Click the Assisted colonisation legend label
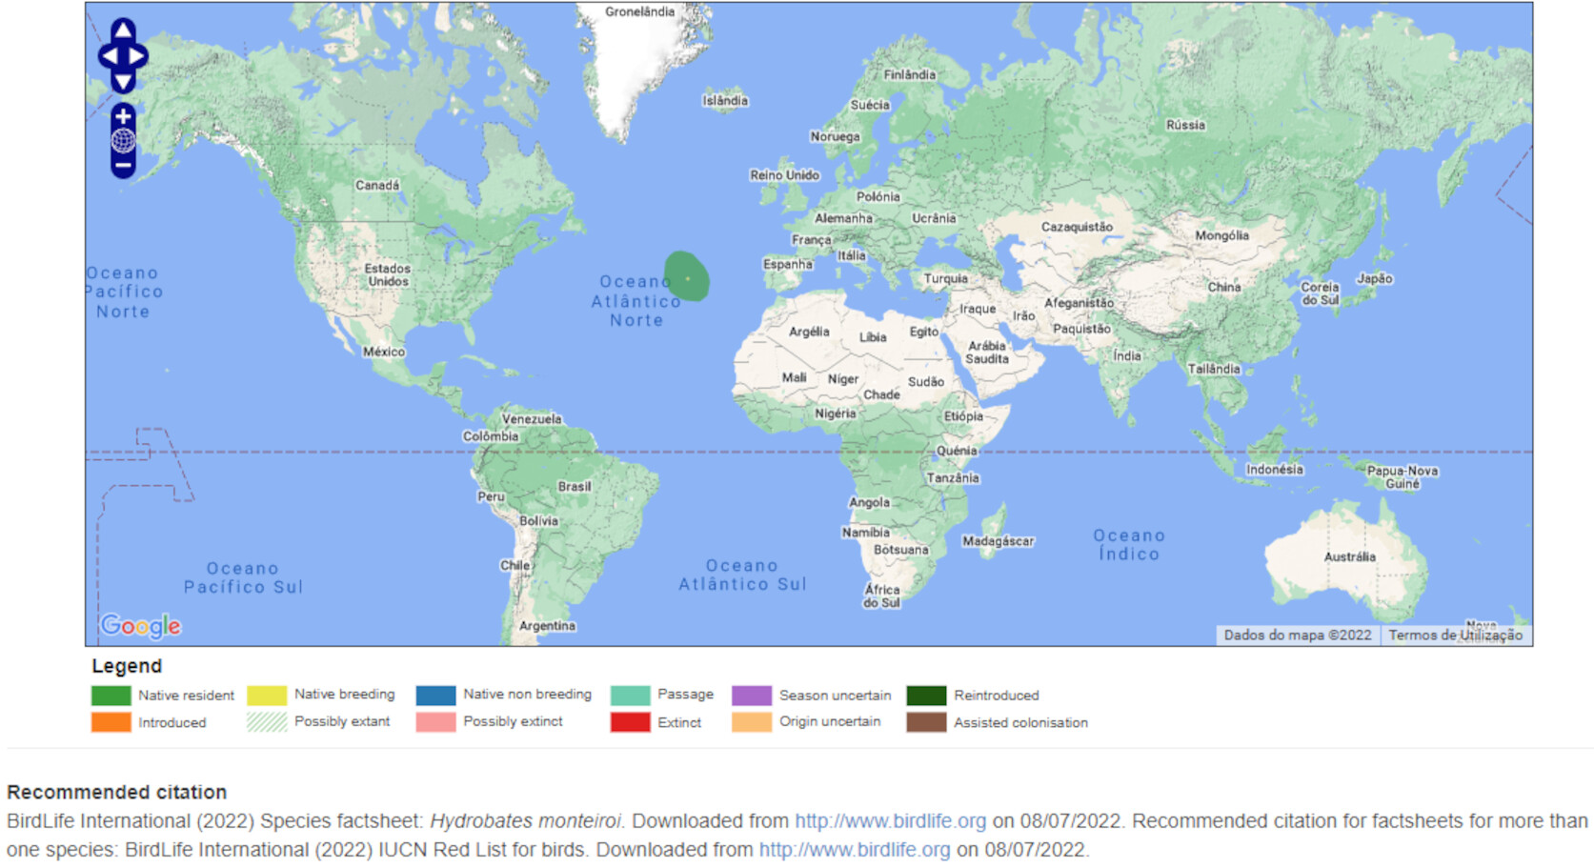The image size is (1594, 868). 1020,722
